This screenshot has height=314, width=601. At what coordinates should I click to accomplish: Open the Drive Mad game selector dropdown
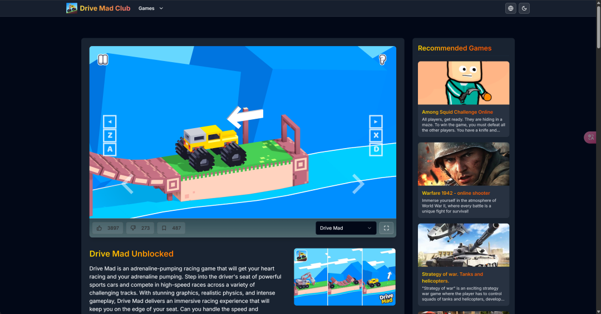tap(346, 228)
